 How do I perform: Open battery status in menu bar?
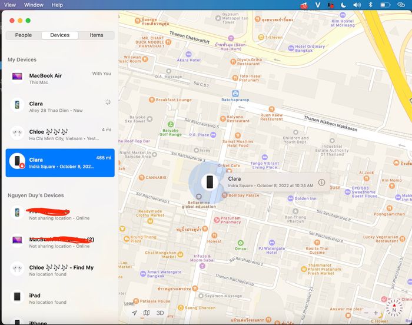385,5
